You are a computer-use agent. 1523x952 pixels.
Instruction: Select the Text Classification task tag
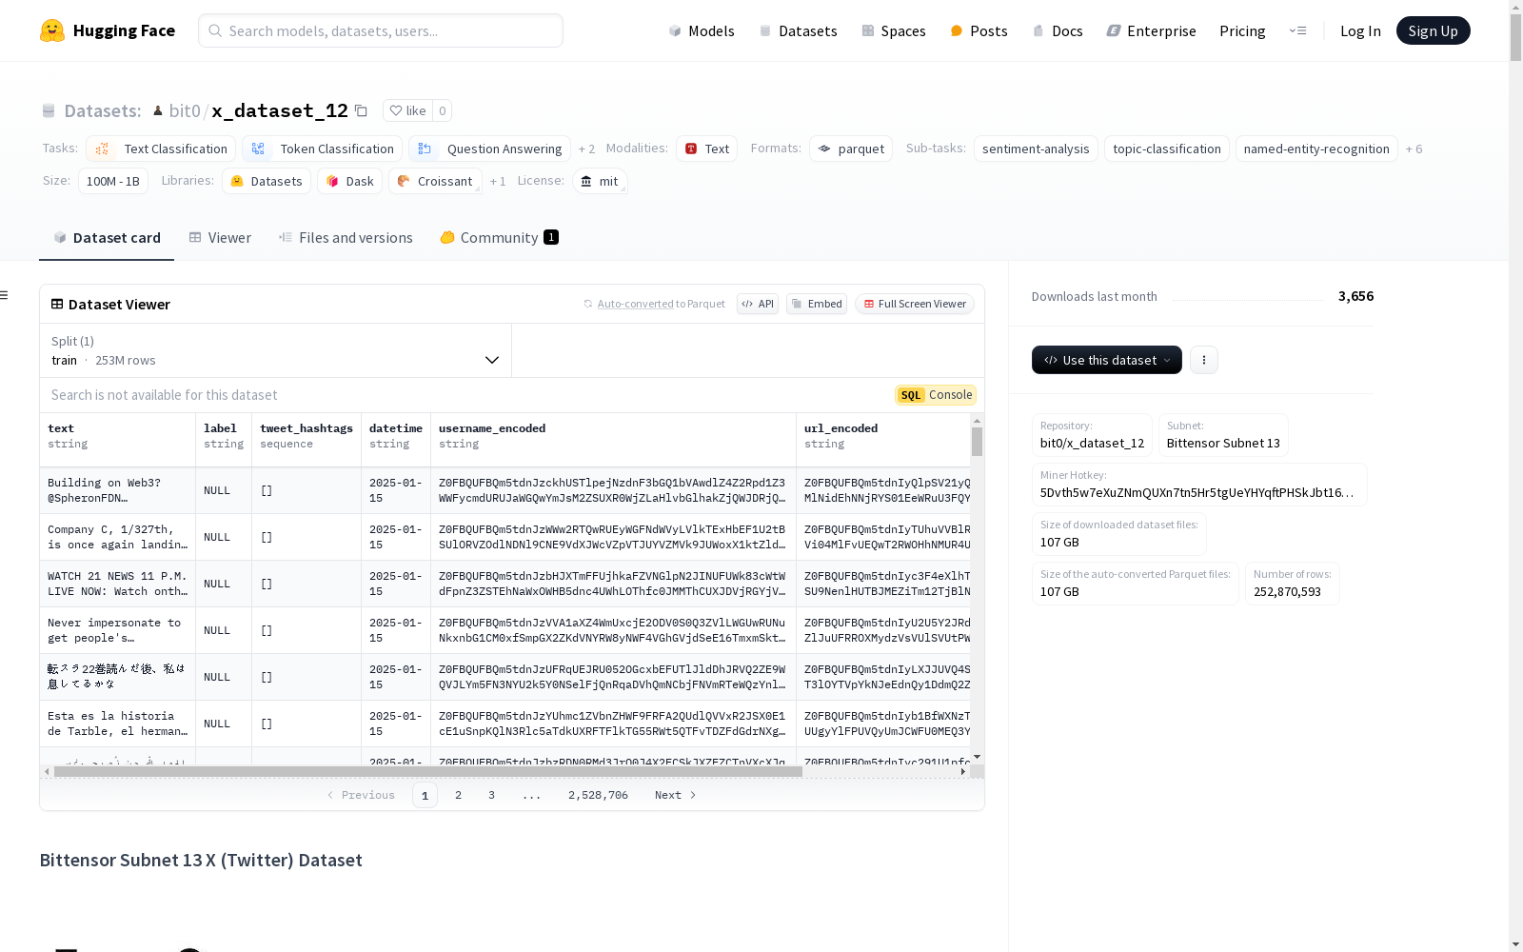[162, 149]
